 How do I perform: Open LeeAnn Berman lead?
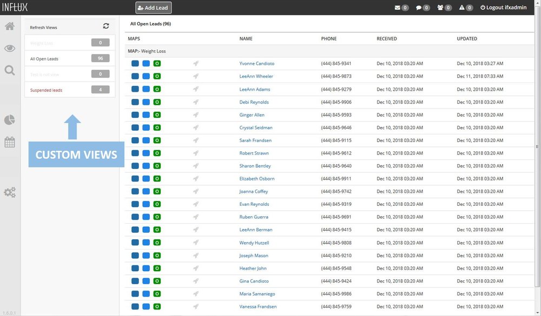[x=256, y=230]
